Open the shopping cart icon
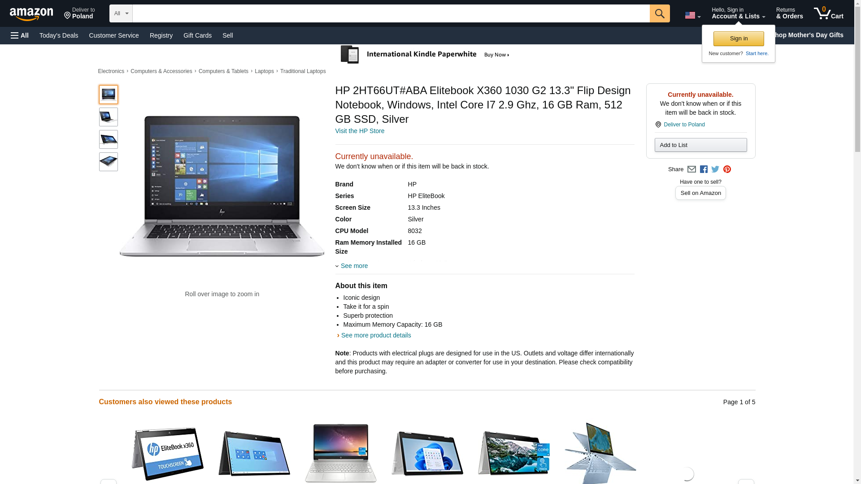This screenshot has width=861, height=484. tap(828, 13)
